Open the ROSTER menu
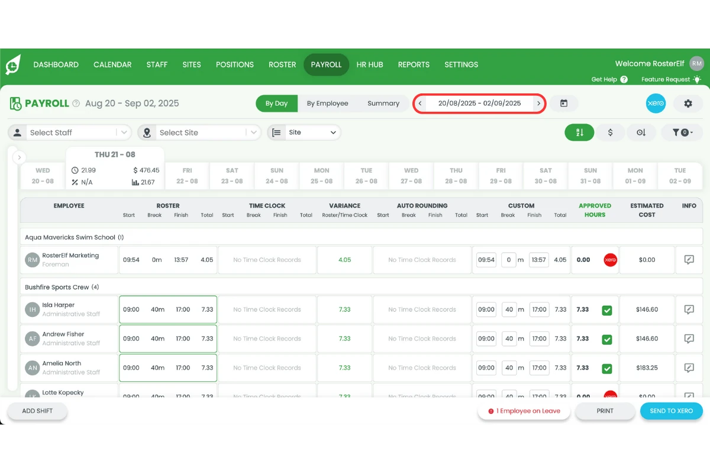This screenshot has height=473, width=710. click(282, 64)
